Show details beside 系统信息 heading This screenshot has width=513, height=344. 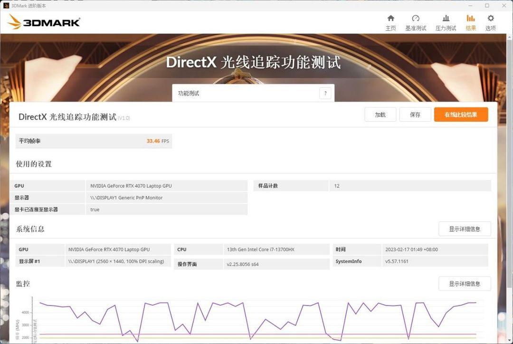point(465,229)
